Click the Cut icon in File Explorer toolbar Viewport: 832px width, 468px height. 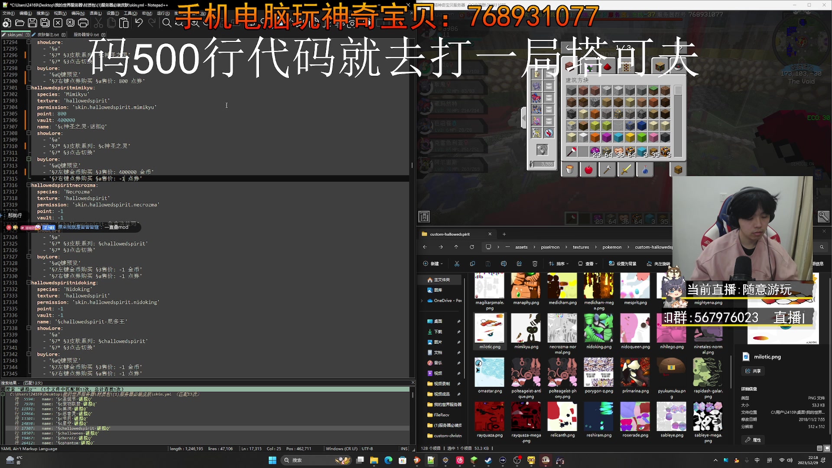tap(457, 263)
